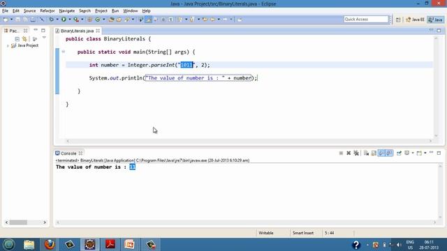447x251 pixels.
Task: Click inside the Quick Access search field
Action: (x=366, y=20)
